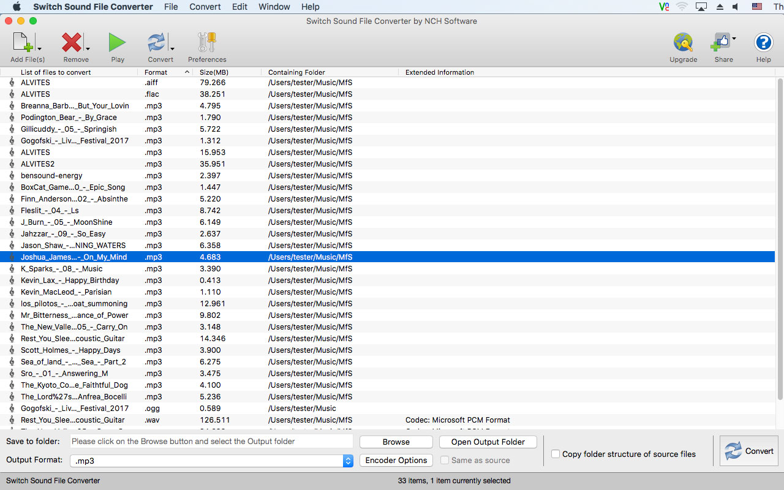Click the music note icon beside Scott_Holmes_-_Happy_Days
The image size is (784, 490).
[12, 350]
